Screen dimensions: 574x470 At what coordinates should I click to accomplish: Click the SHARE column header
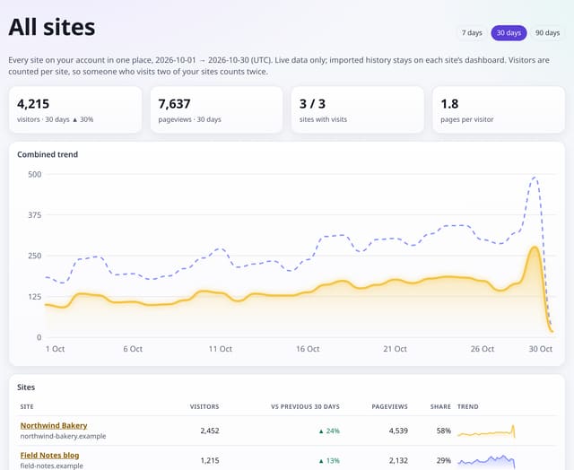click(440, 406)
